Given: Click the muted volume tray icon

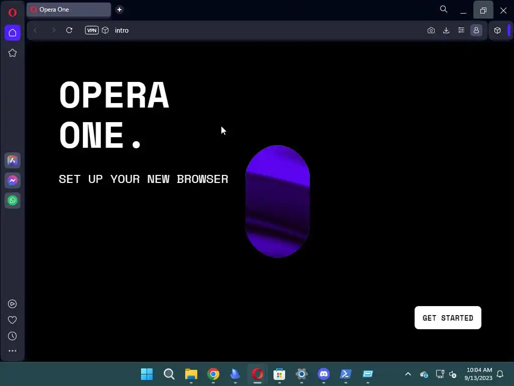Looking at the screenshot, I should (x=453, y=374).
